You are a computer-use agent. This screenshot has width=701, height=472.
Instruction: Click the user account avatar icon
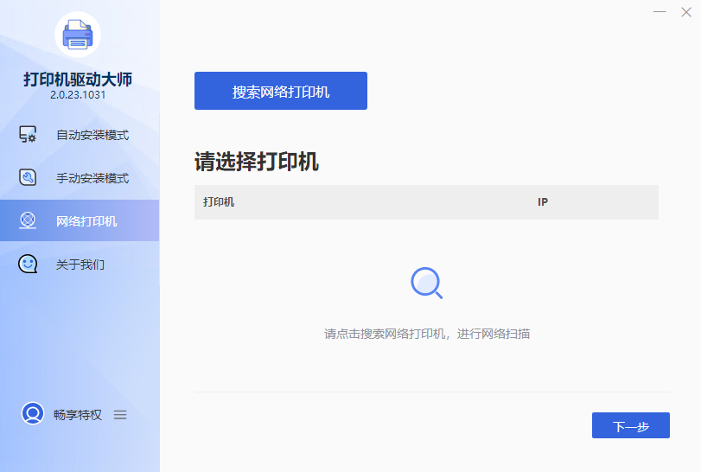pyautogui.click(x=33, y=413)
